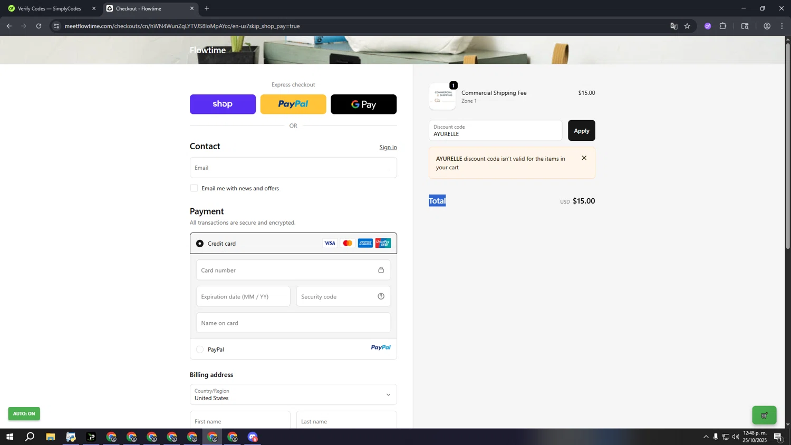Open Windows taskbar search

pos(30,437)
